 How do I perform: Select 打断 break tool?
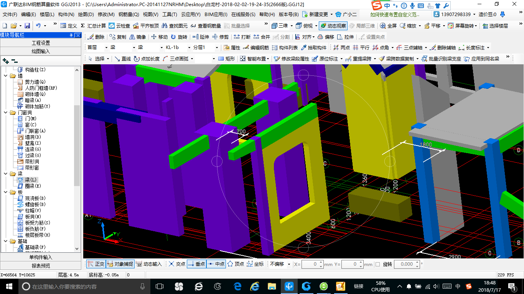point(242,37)
